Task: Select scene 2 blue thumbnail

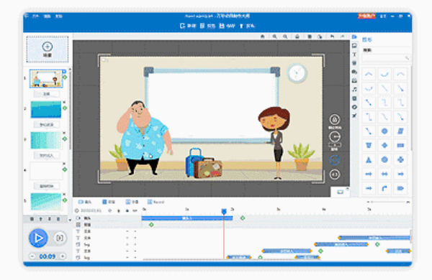Action: coord(46,109)
